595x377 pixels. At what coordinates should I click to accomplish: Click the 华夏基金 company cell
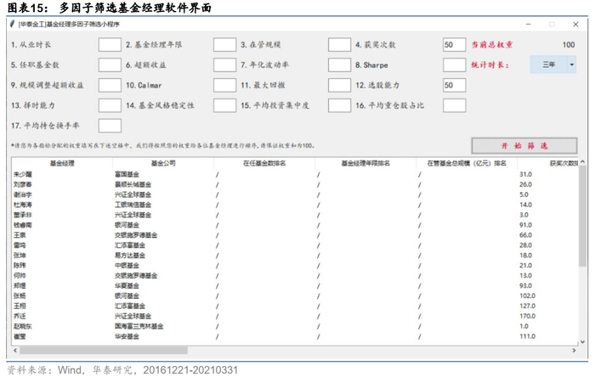(127, 285)
